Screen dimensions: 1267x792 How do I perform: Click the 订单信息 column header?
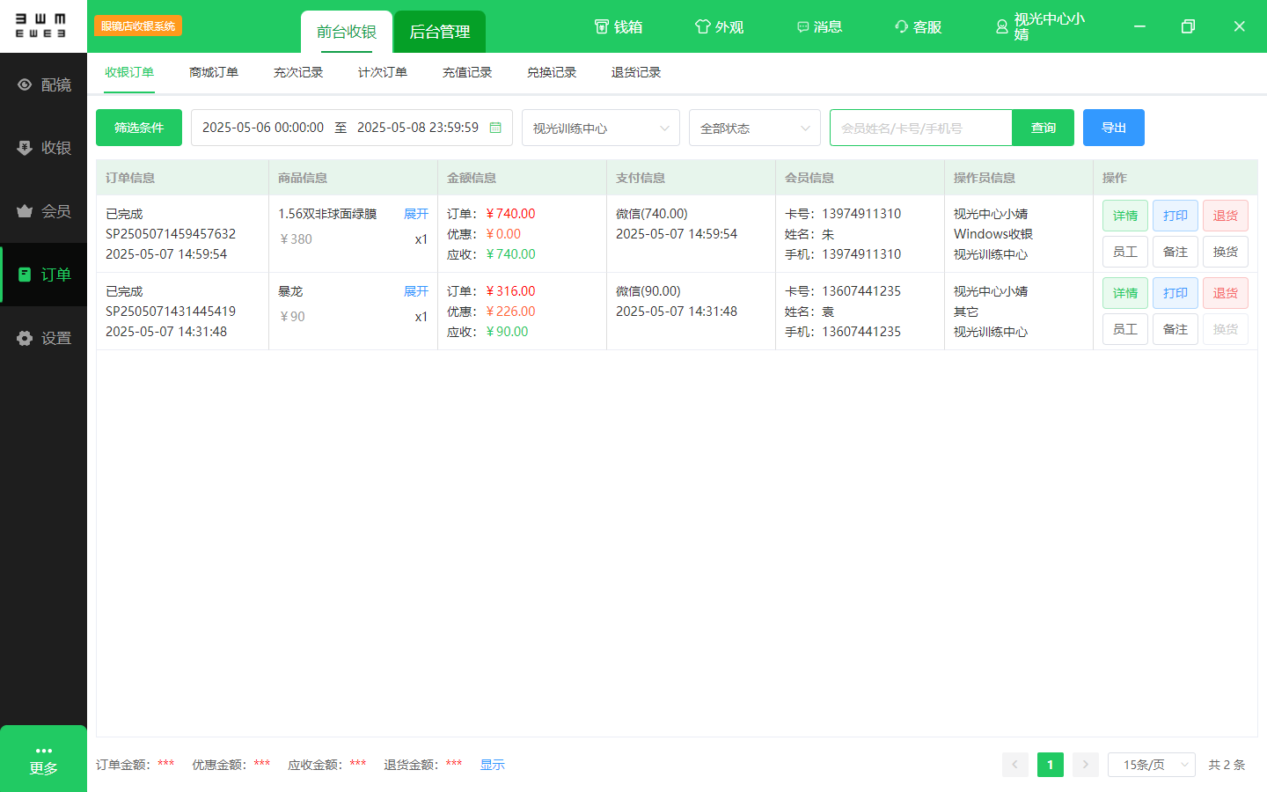coord(130,178)
